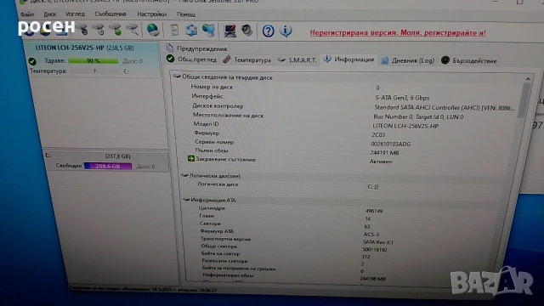Click serial number 002610103ADG
Screen dimensions: 544x306
391,144
